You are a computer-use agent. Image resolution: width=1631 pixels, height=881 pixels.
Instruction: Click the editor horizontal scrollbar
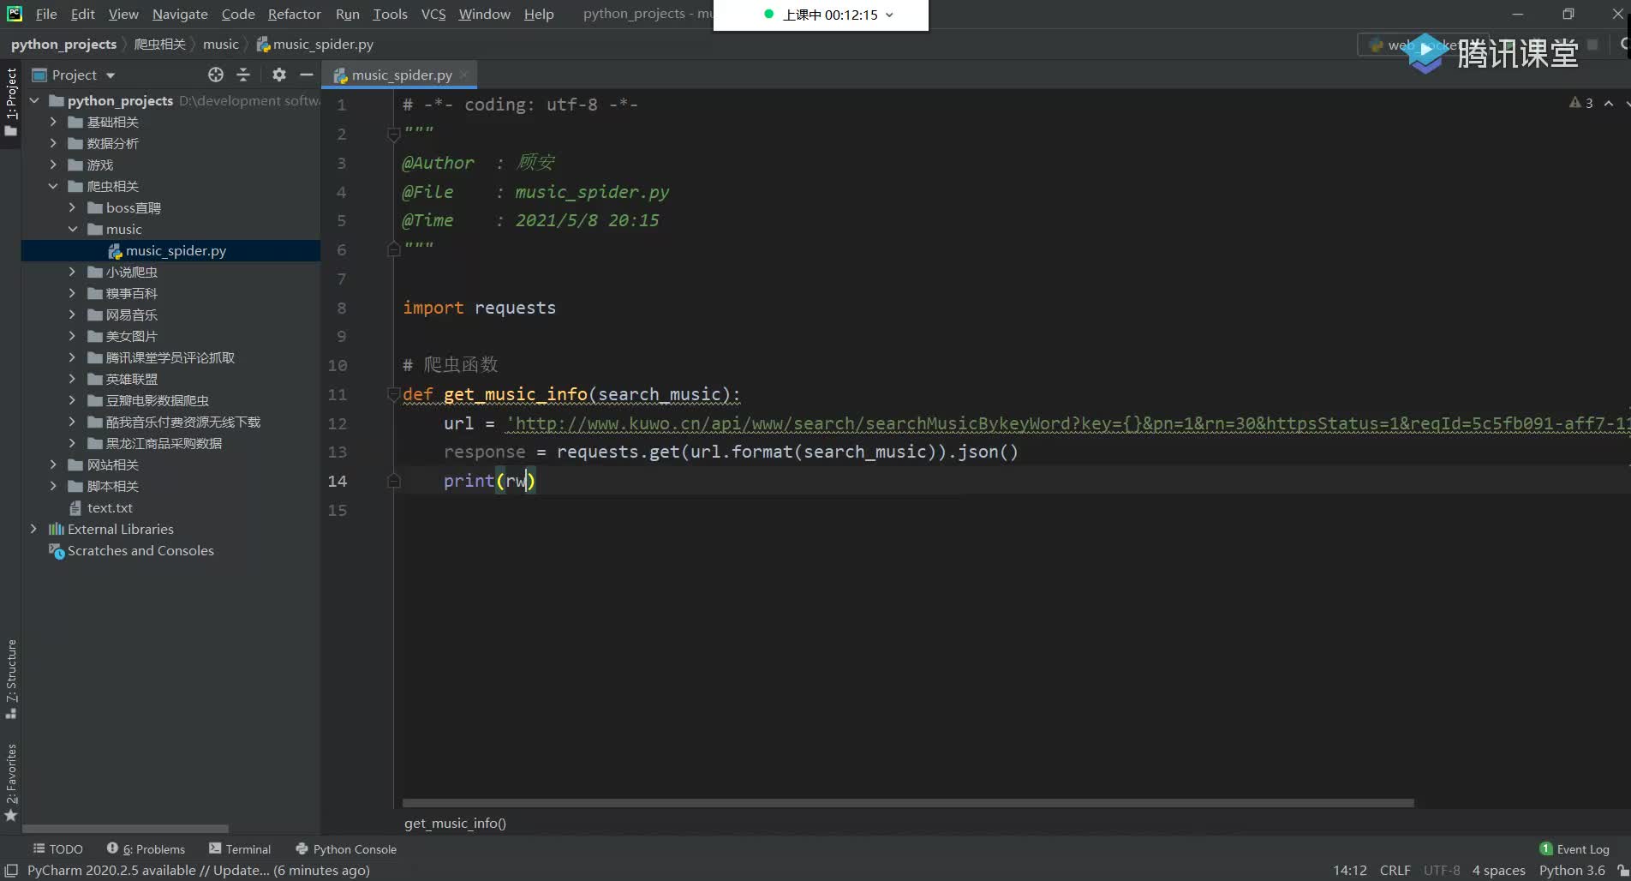tap(908, 803)
